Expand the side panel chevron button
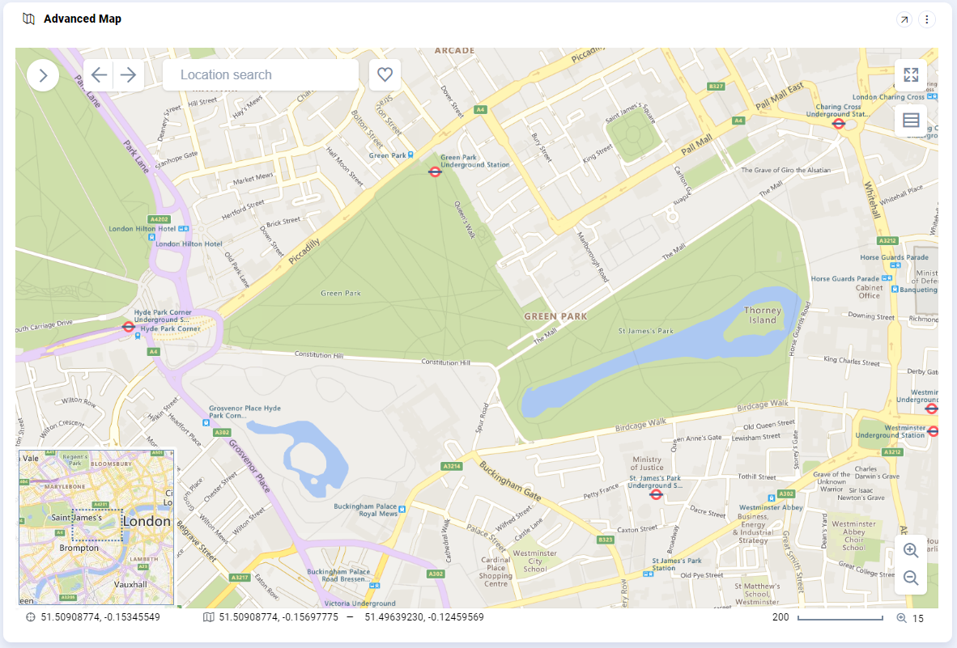The image size is (957, 648). click(43, 75)
